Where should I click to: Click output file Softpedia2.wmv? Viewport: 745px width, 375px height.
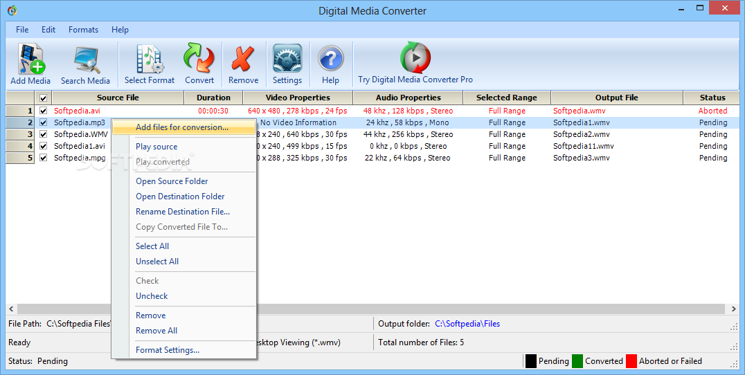pyautogui.click(x=582, y=134)
